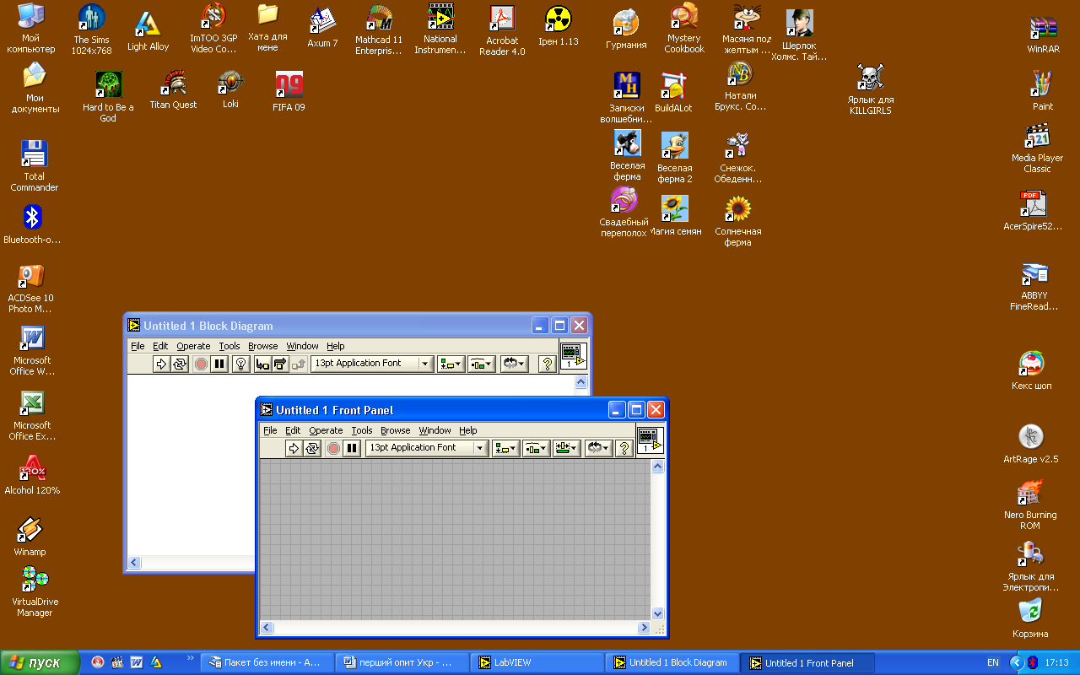Screen dimensions: 1080x675
Task: Click Run arrow in Block Diagram toolbar
Action: pyautogui.click(x=162, y=364)
